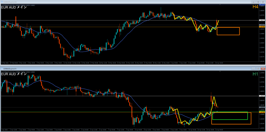Close the EURAUD H1 chart window
This screenshot has width=266, height=132.
point(262,68)
